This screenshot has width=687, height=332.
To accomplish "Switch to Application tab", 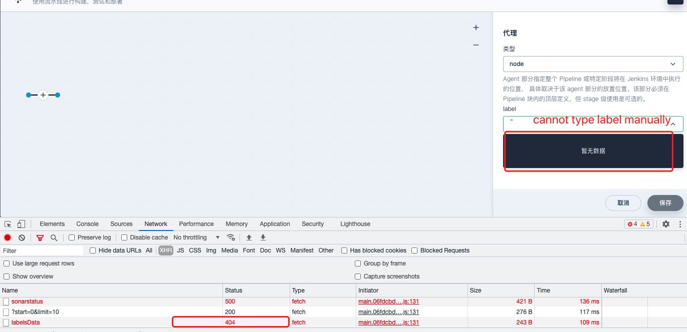I will pos(275,224).
